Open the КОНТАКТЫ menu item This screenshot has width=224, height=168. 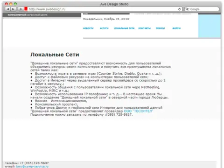point(145,28)
